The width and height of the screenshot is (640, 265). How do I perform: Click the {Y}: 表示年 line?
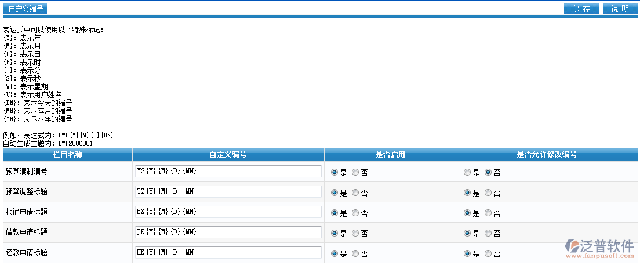point(22,38)
